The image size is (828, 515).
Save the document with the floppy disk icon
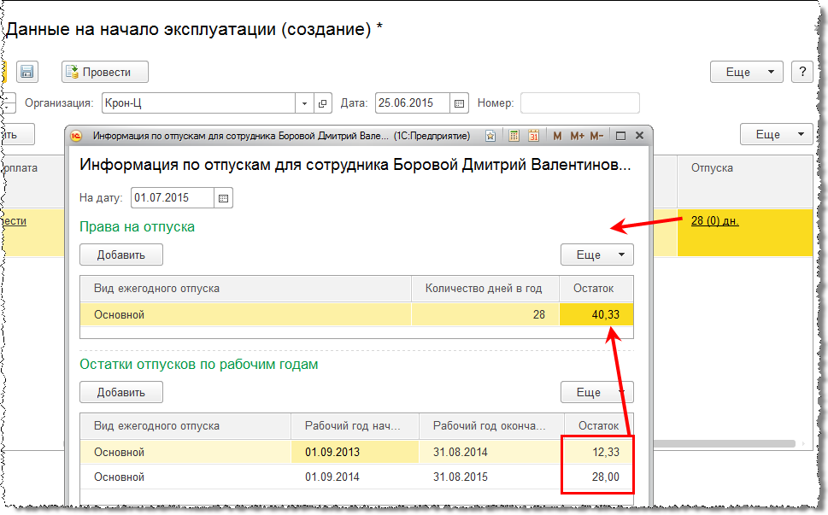point(27,72)
